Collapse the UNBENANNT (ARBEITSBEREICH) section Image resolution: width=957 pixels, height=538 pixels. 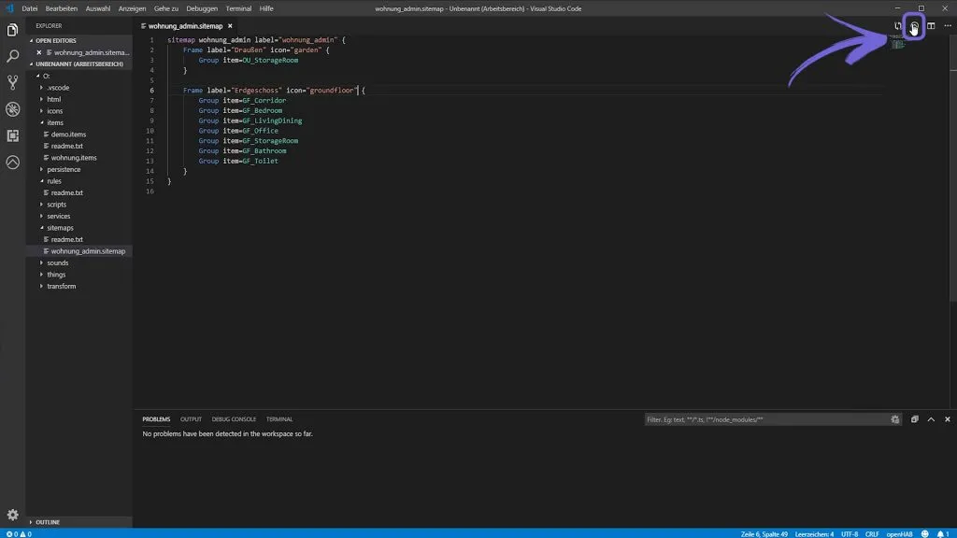click(79, 64)
